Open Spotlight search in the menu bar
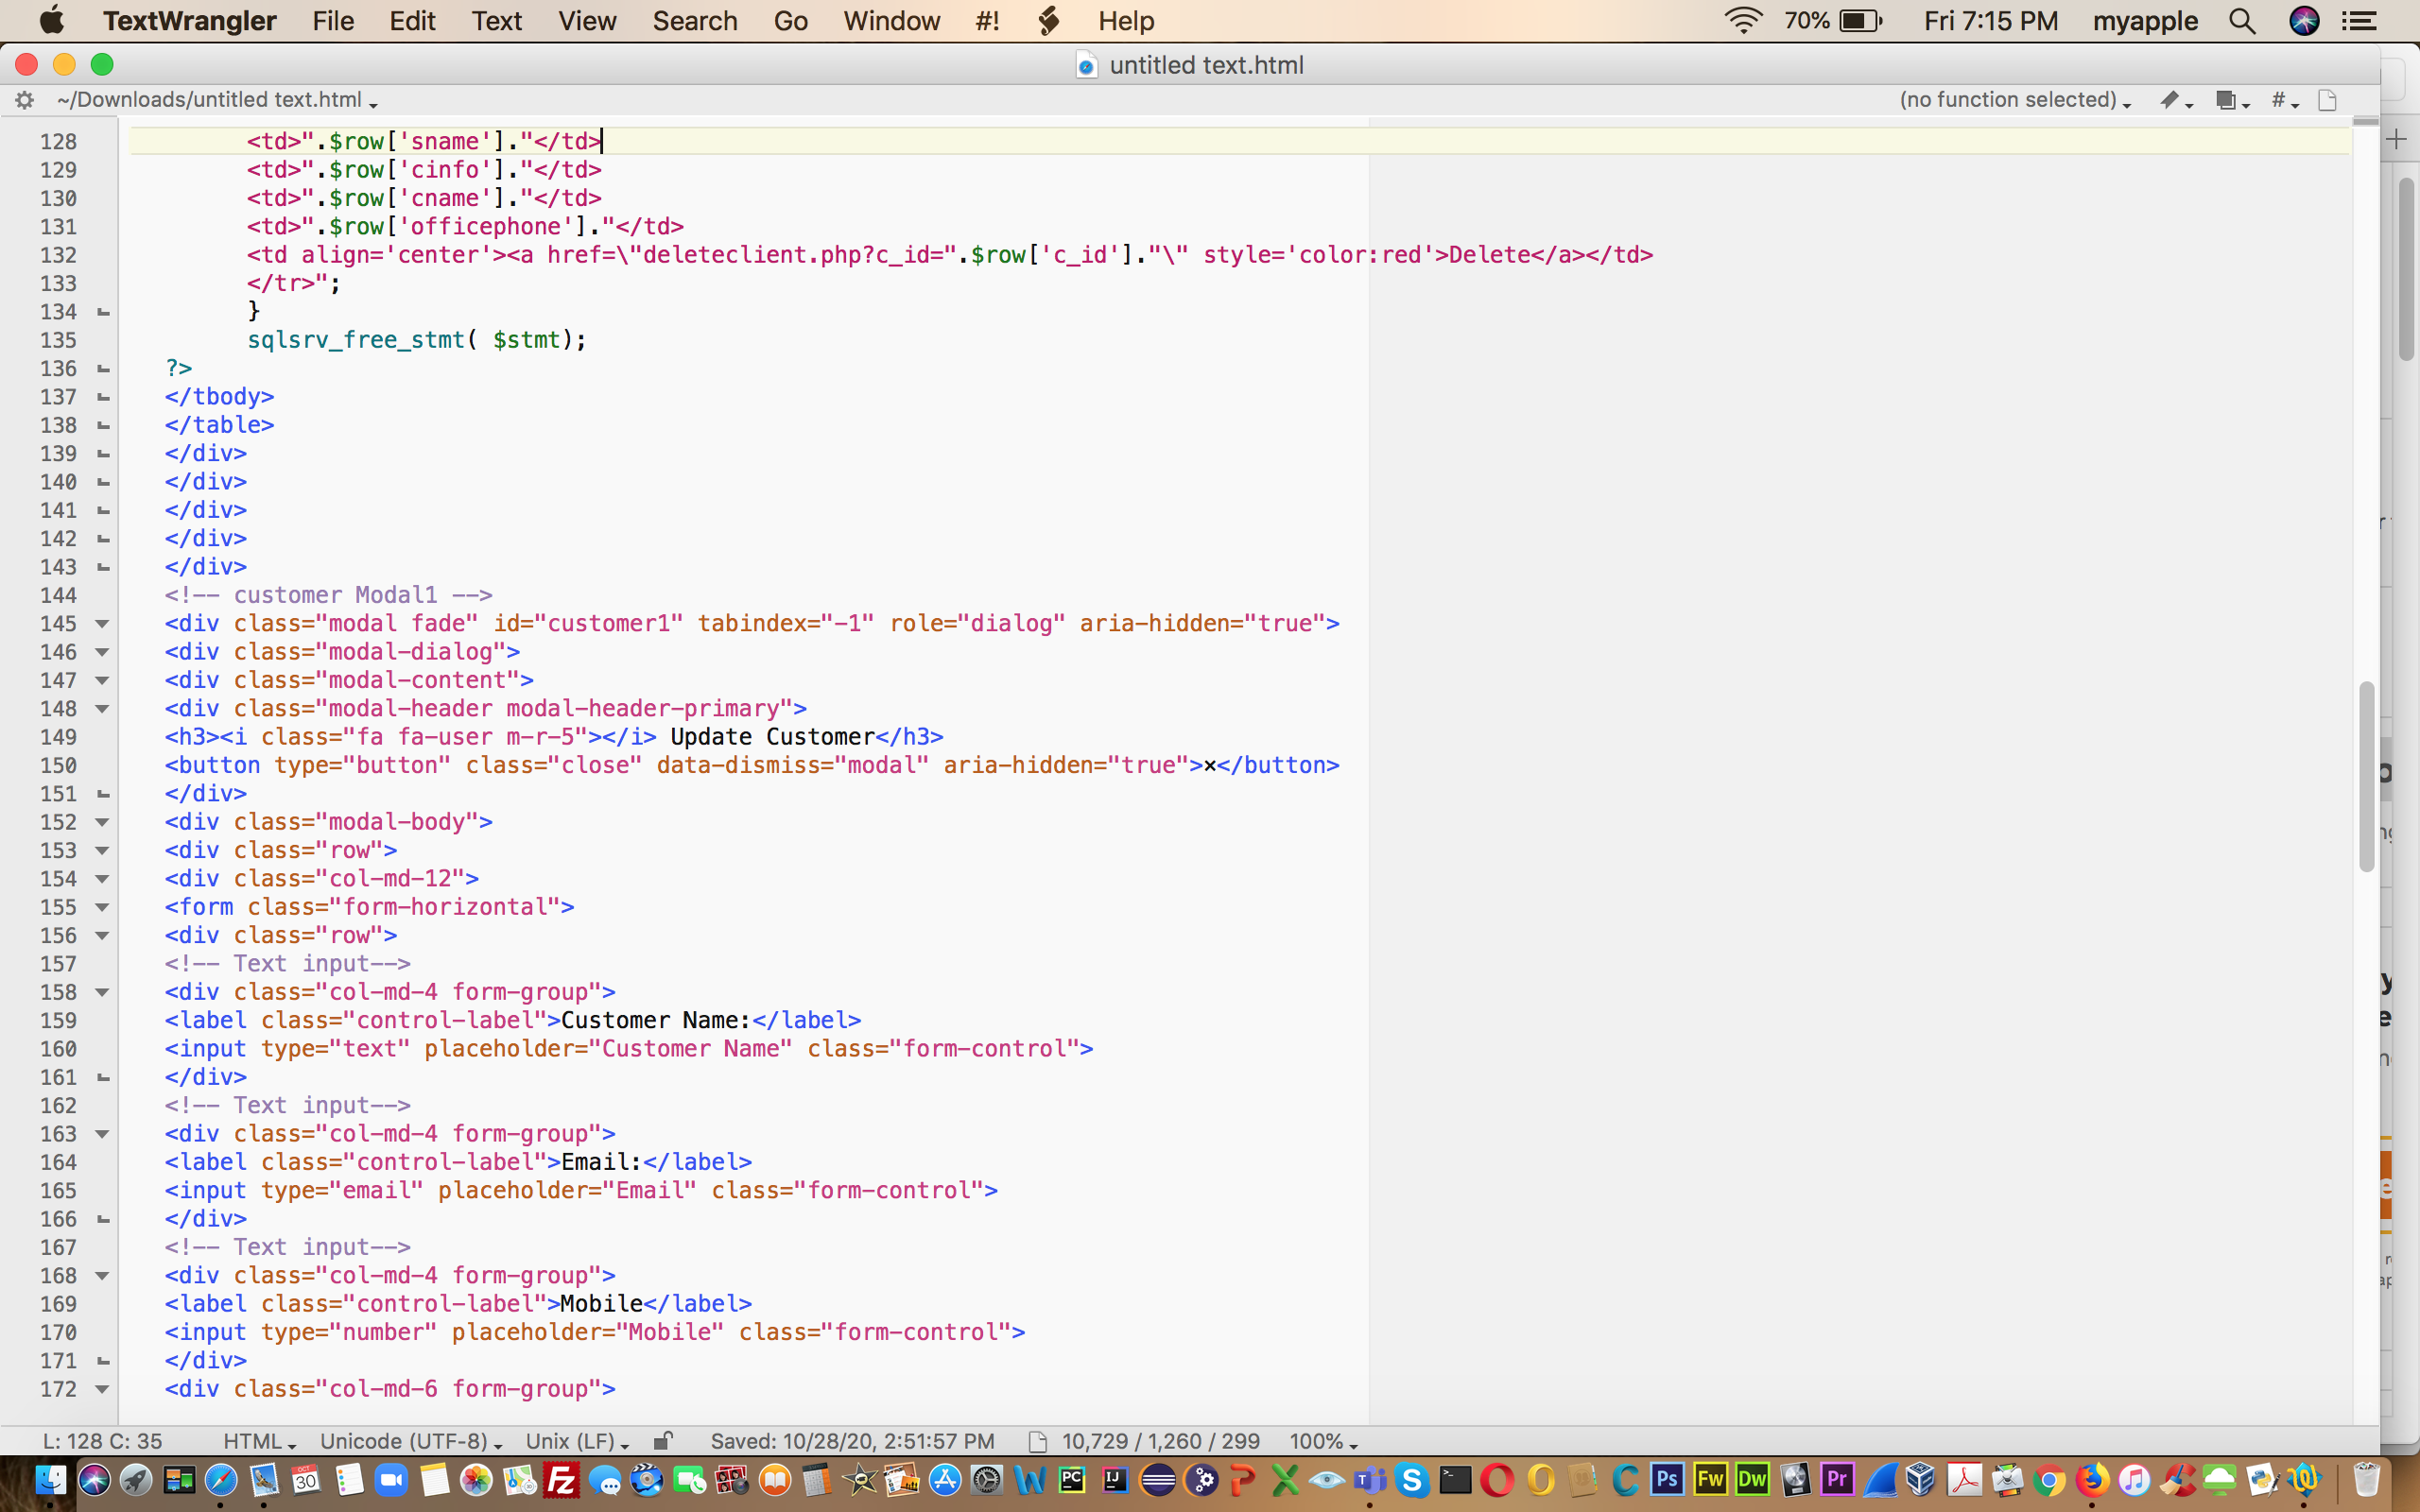The height and width of the screenshot is (1512, 2420). [2242, 21]
